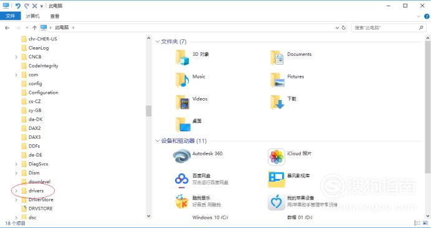Select the 百度网盘 icon
The image size is (431, 228).
[182, 180]
